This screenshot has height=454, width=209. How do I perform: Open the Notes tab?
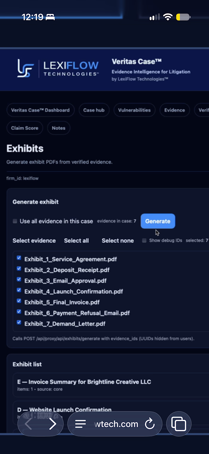pyautogui.click(x=59, y=128)
